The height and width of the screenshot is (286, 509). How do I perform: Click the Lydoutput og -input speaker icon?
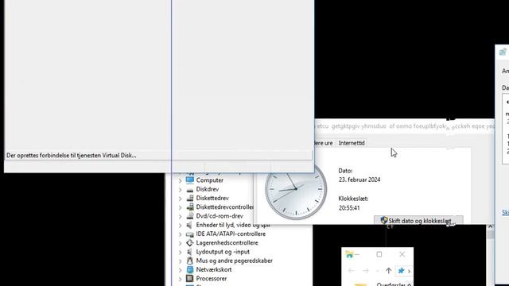pos(190,252)
